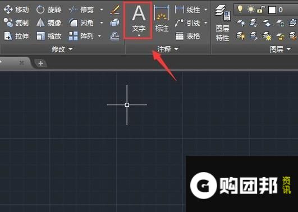Select the Rotate (旋转) tool
This screenshot has height=212, width=298.
(49, 10)
